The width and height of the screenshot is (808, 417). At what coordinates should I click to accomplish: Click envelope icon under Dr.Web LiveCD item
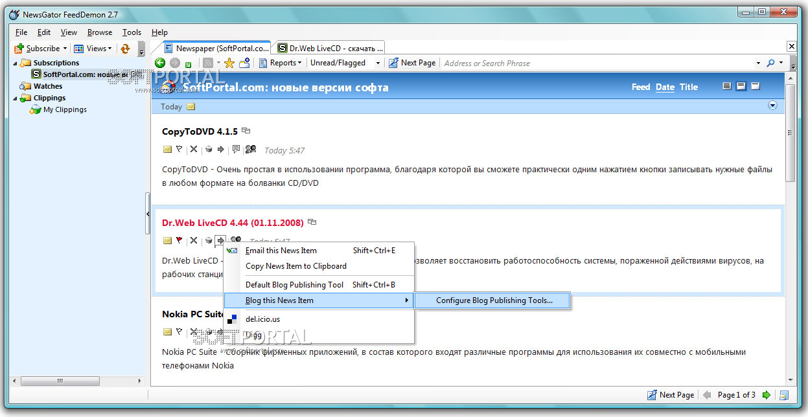click(167, 241)
